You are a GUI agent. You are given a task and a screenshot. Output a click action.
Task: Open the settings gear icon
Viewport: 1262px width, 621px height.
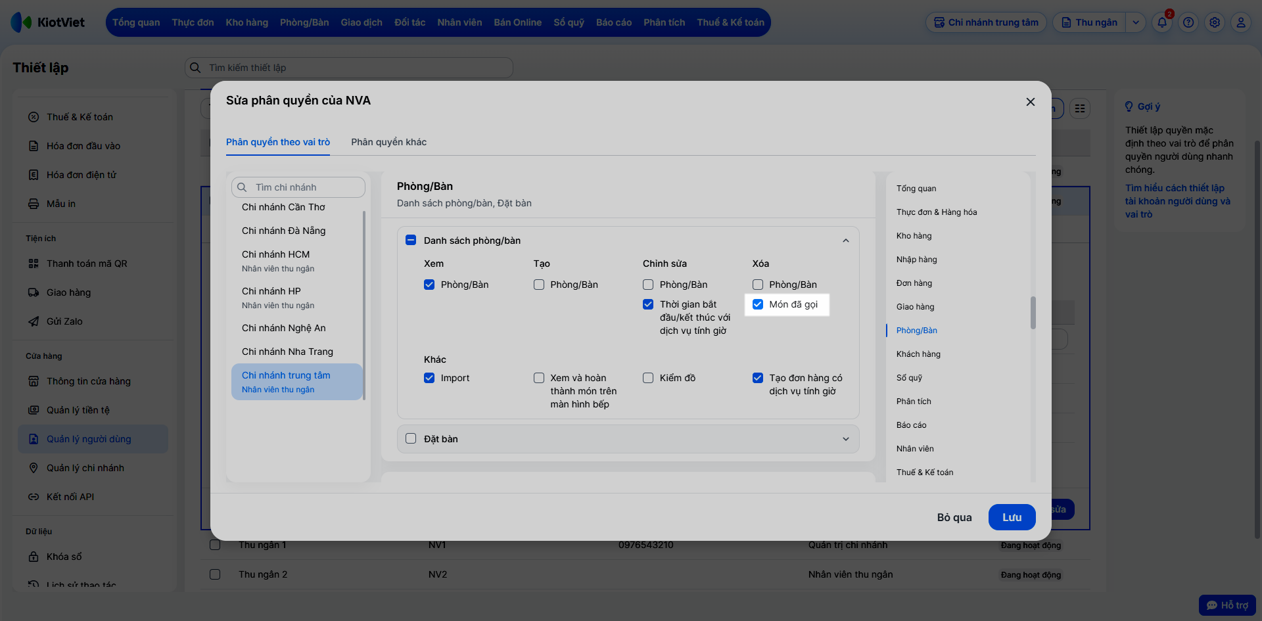click(x=1215, y=22)
